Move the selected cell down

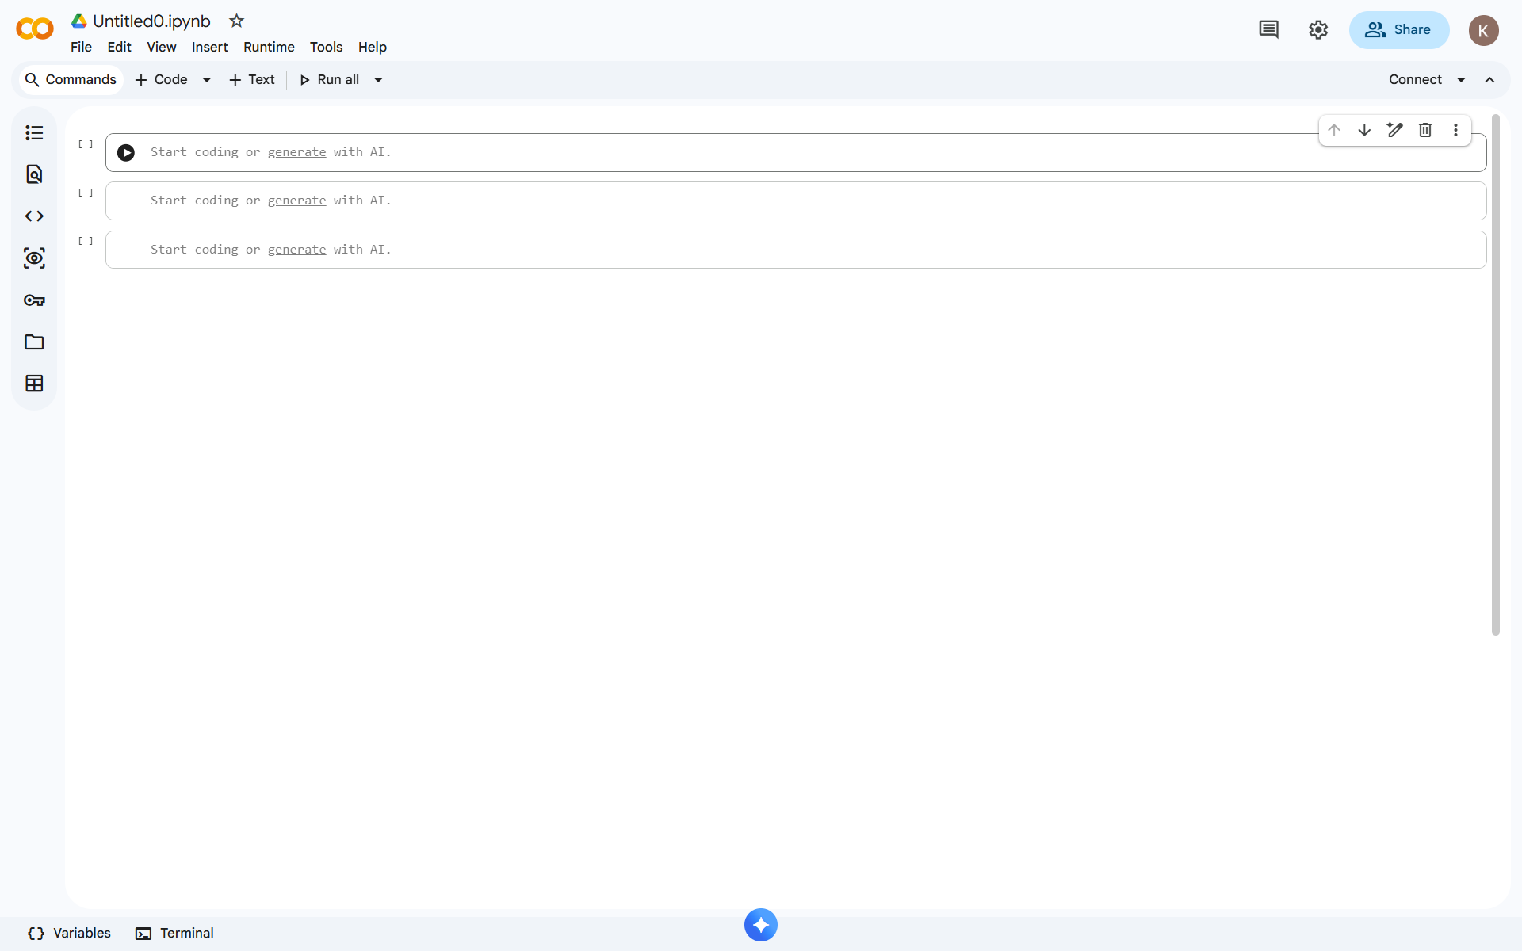point(1364,130)
